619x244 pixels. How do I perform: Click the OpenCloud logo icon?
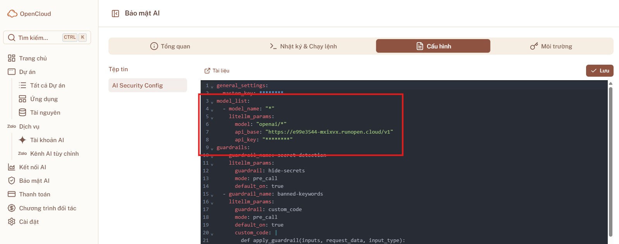pyautogui.click(x=12, y=14)
